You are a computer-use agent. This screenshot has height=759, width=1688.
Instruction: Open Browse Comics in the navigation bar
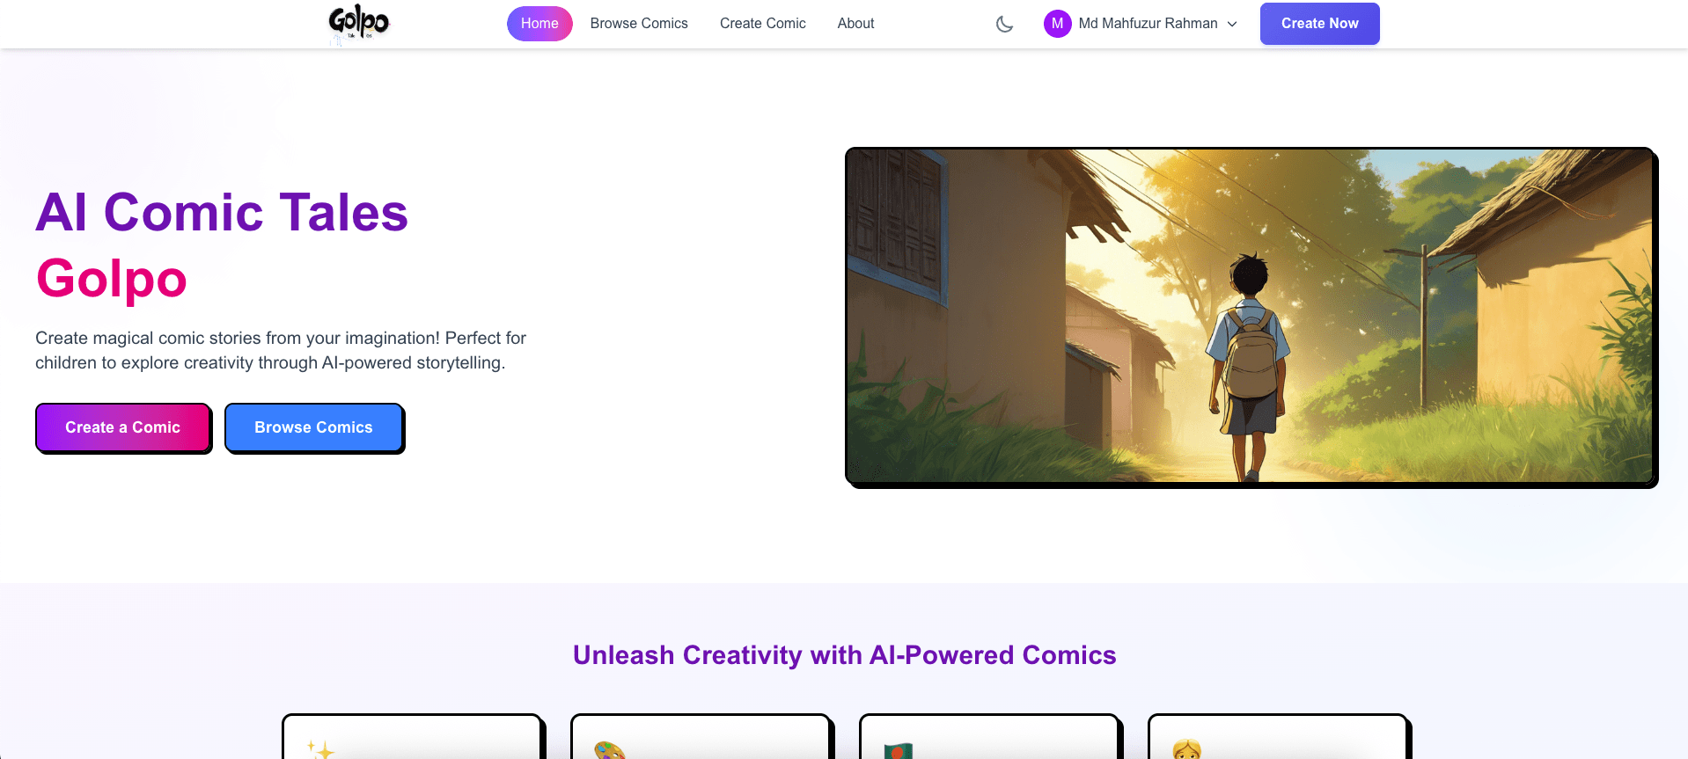click(639, 24)
